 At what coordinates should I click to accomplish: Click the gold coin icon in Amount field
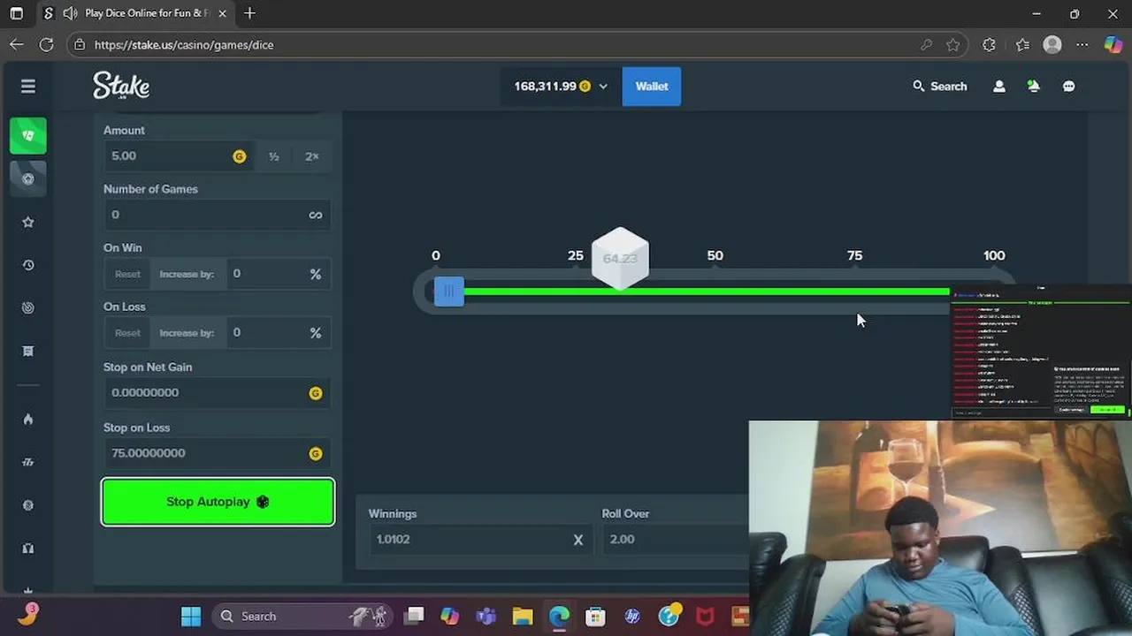[x=239, y=156]
